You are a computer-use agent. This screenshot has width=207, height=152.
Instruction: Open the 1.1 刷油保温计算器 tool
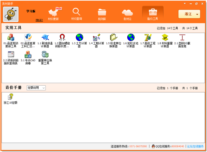(45, 37)
